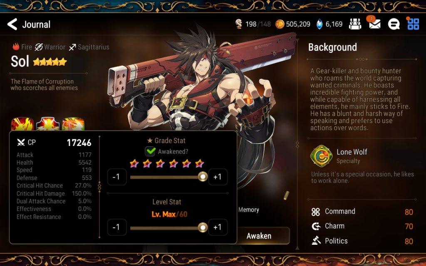Open the inventory backpack icon
Viewport: 426px width, 266px height.
point(355,24)
